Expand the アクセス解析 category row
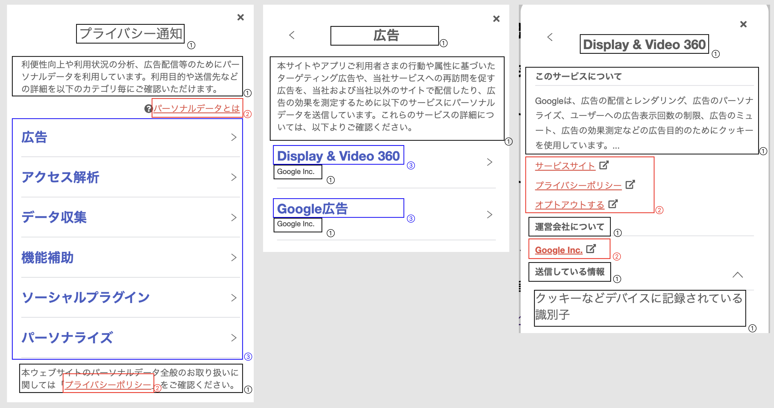This screenshot has height=408, width=774. [x=234, y=177]
